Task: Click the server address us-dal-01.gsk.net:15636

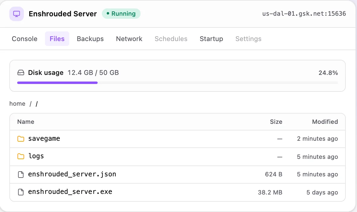Action: pos(304,14)
